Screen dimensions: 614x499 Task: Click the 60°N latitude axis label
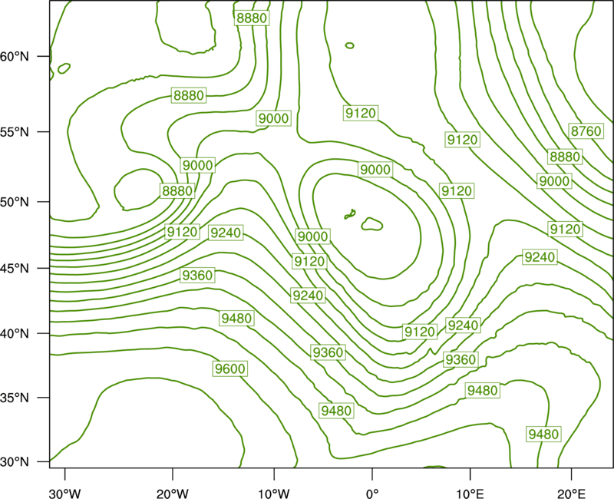[x=15, y=57]
